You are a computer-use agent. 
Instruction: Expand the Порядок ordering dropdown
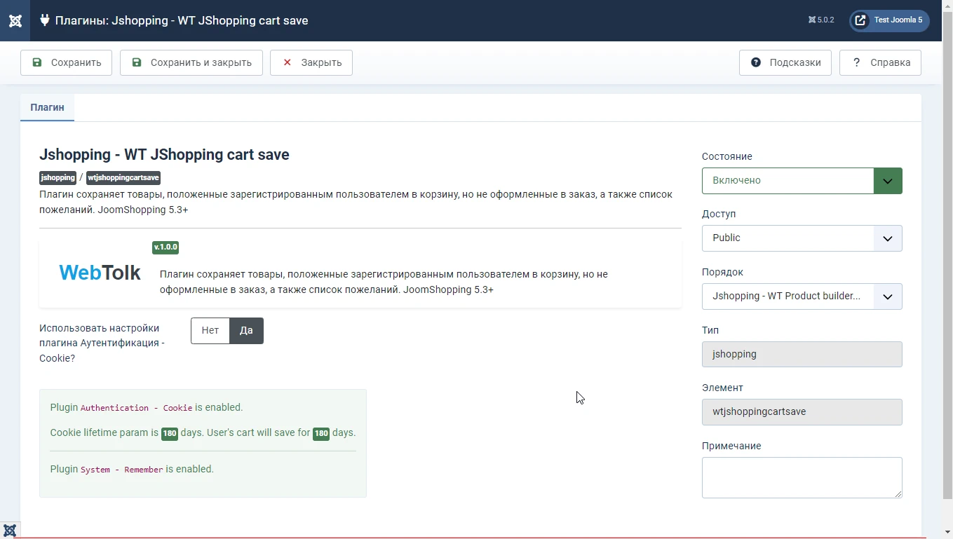click(x=802, y=296)
